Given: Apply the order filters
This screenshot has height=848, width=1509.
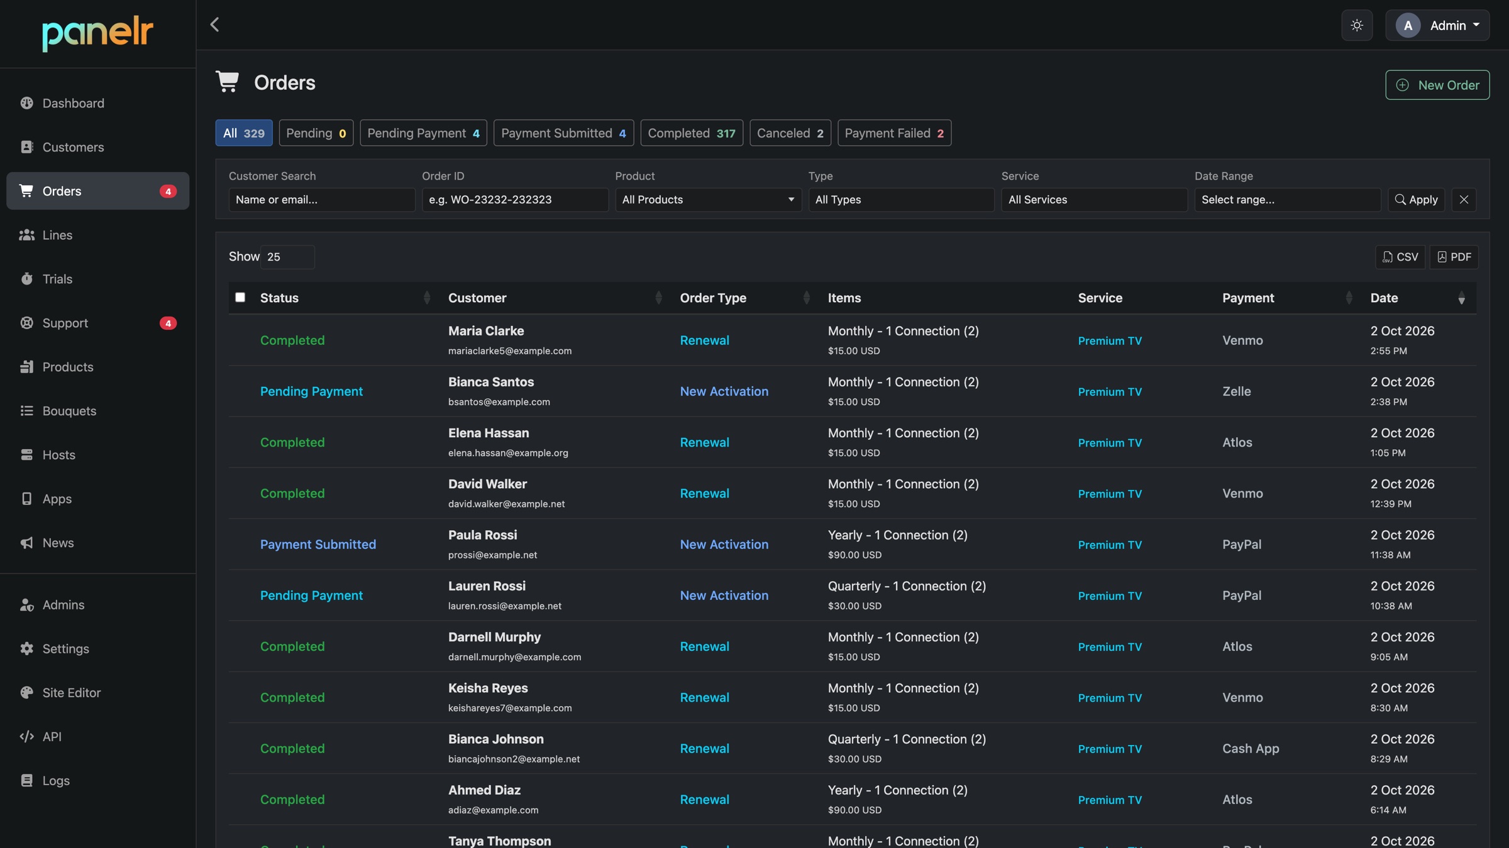Looking at the screenshot, I should coord(1416,200).
